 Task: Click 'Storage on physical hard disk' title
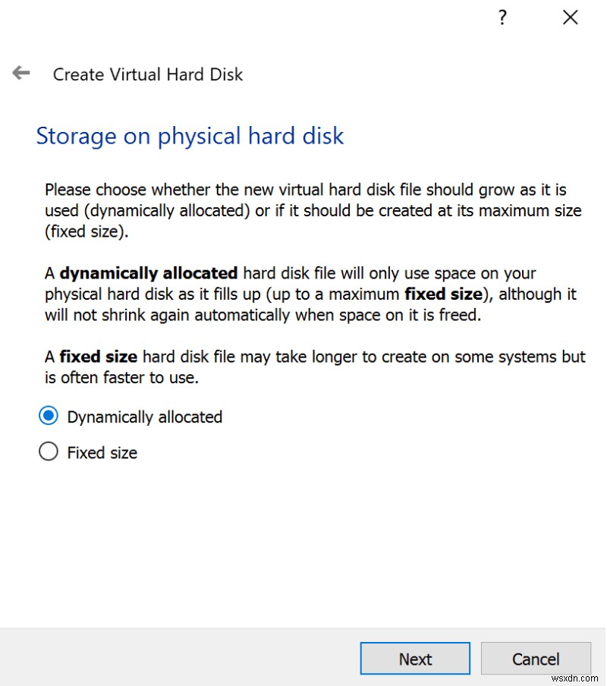(x=189, y=136)
